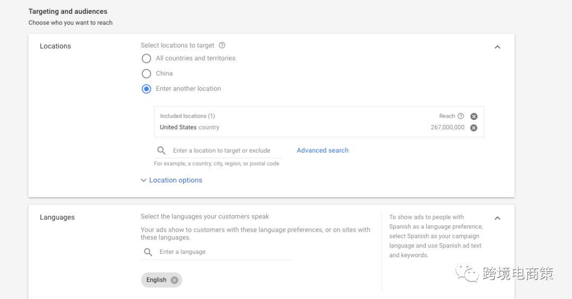Image resolution: width=572 pixels, height=299 pixels.
Task: Collapse the Languages section chevron
Action: click(x=497, y=218)
